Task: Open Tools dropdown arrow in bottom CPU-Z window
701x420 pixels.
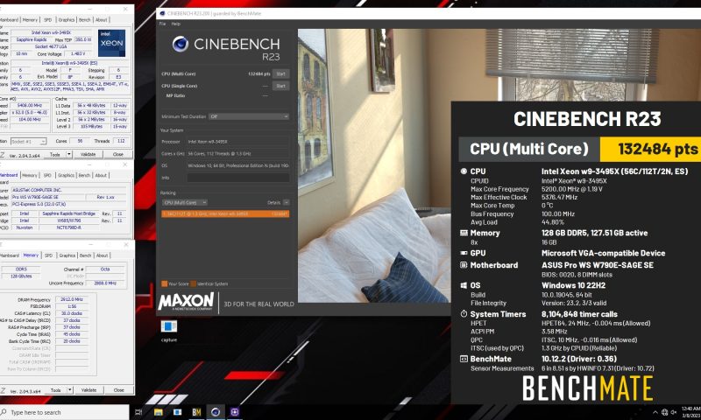Action: 70,390
